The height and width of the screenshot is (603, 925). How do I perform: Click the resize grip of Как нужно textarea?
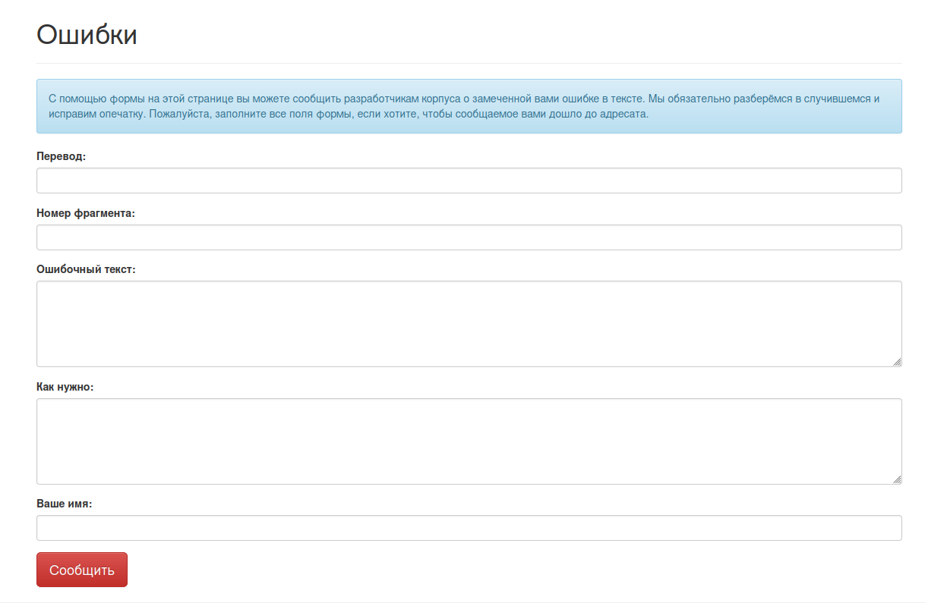click(897, 479)
